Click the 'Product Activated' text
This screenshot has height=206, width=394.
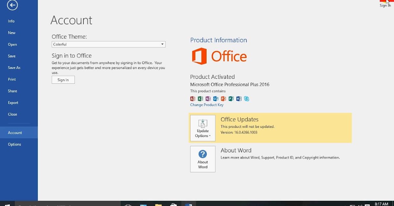pos(212,77)
